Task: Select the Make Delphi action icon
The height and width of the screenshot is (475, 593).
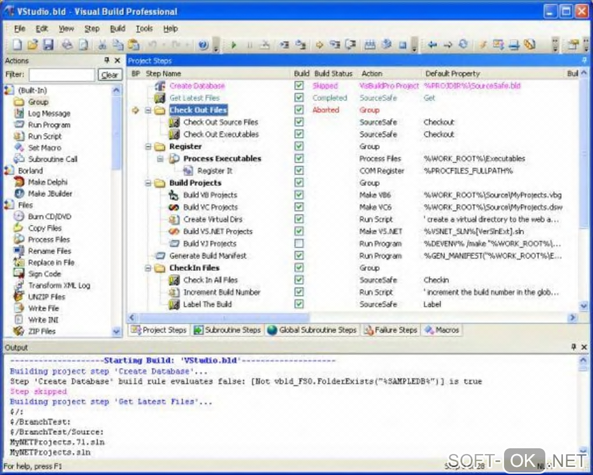Action: 19,182
